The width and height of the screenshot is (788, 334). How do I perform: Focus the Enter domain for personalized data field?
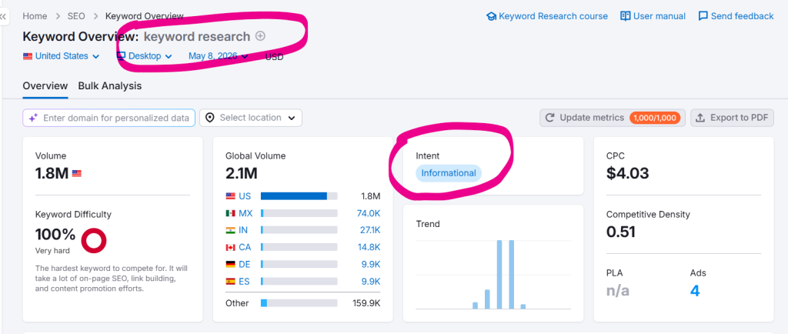(109, 118)
